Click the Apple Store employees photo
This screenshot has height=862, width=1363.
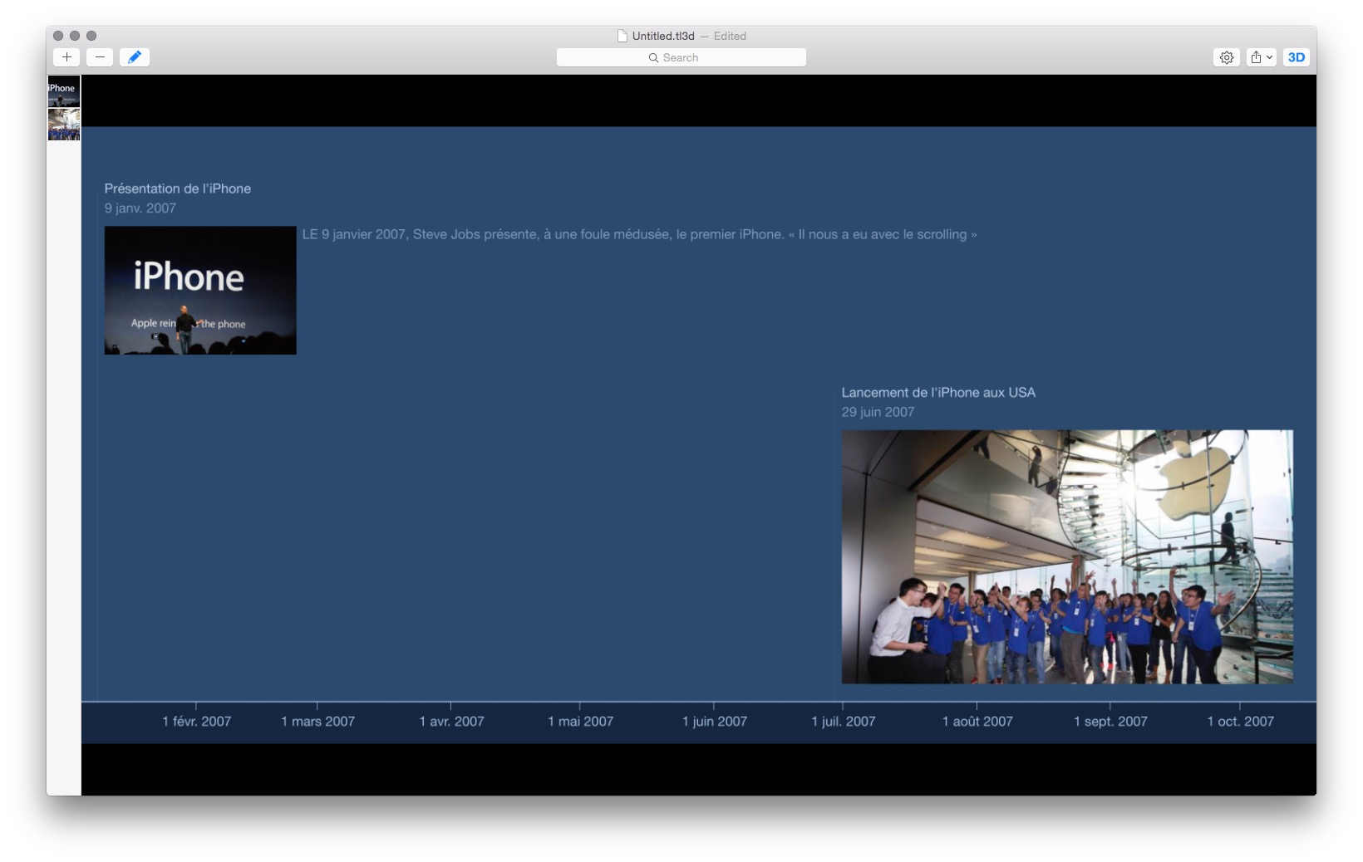(x=1067, y=556)
